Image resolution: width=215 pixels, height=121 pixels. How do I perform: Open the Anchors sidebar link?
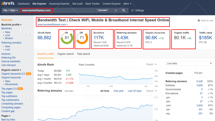(x=6, y=54)
